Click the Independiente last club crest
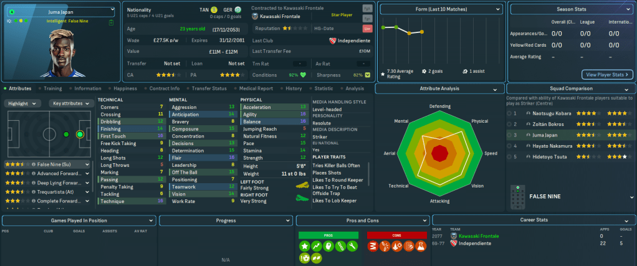The height and width of the screenshot is (266, 637). click(333, 41)
